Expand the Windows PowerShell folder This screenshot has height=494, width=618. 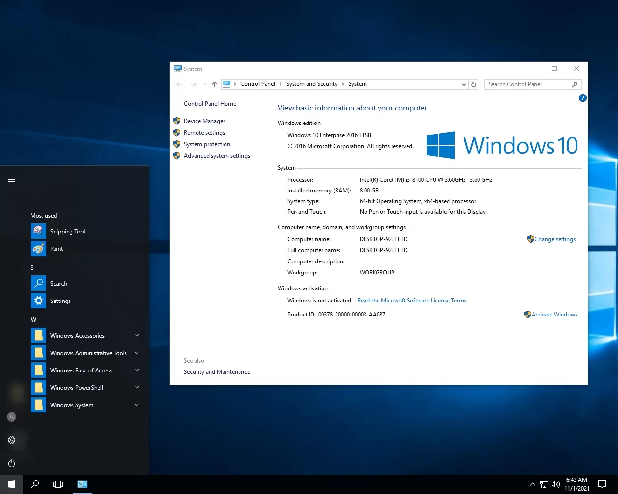point(77,388)
